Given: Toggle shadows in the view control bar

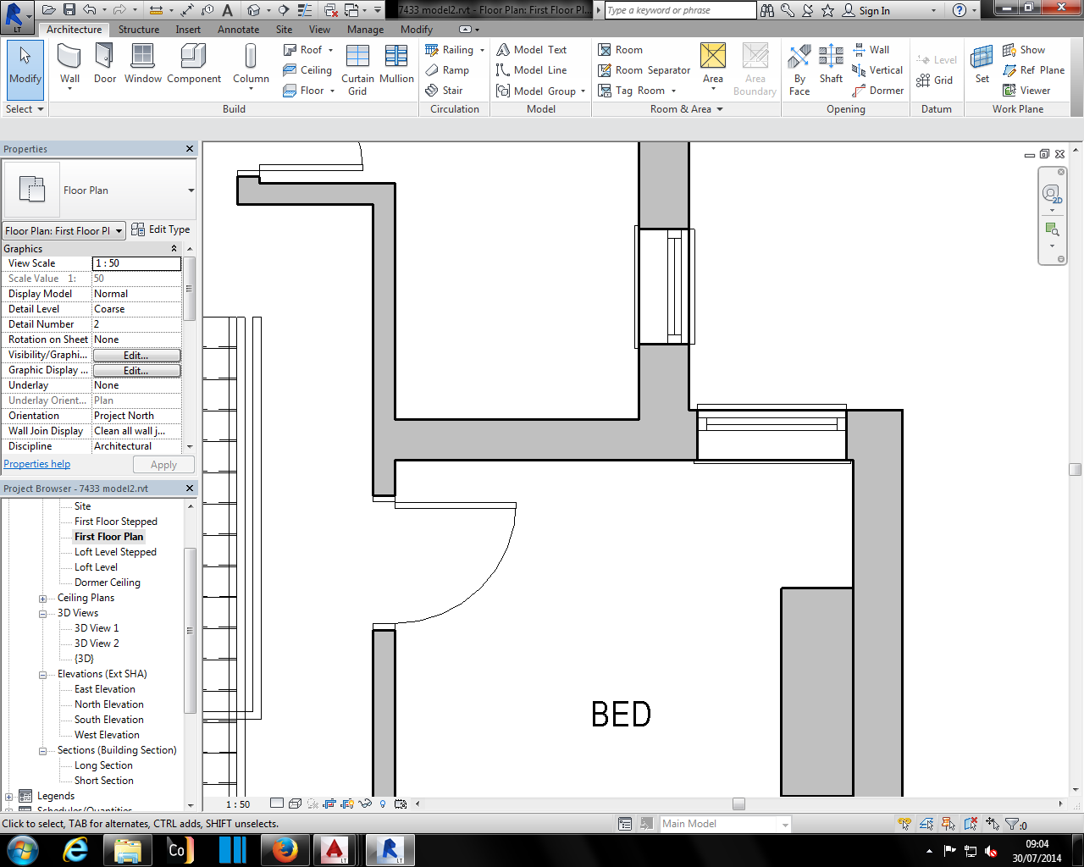Looking at the screenshot, I should [x=313, y=803].
